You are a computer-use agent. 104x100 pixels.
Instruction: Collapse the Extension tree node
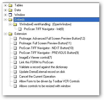coord(5,34)
